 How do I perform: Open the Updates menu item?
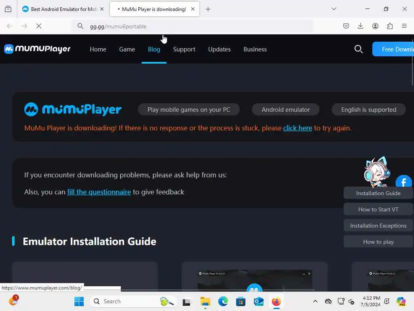[x=220, y=49]
